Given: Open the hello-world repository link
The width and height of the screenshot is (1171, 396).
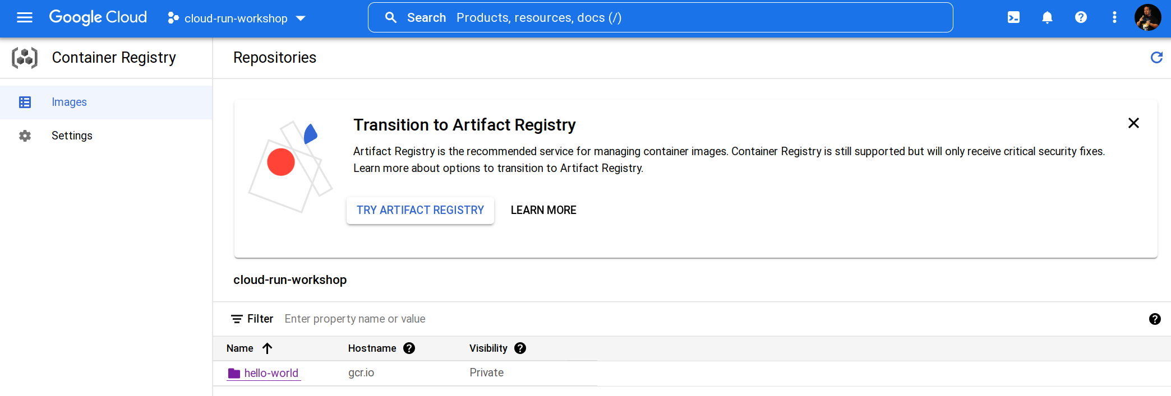Looking at the screenshot, I should (x=271, y=373).
